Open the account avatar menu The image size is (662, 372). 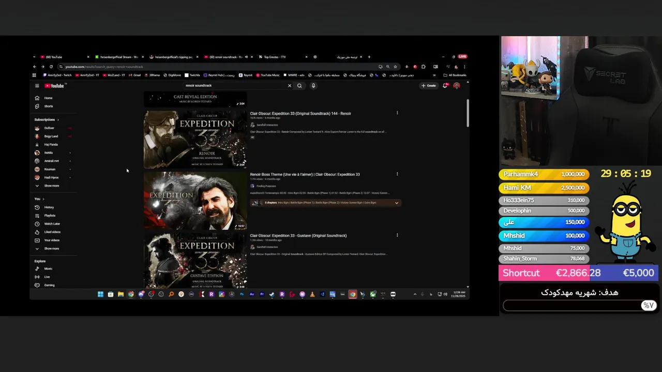tap(457, 86)
